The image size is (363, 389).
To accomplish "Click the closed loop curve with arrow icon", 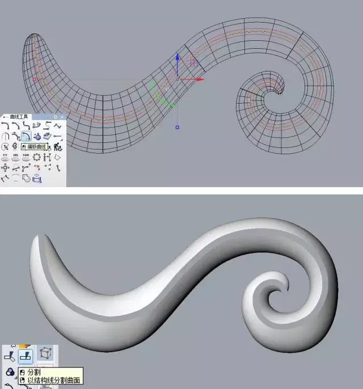I will click(5, 147).
